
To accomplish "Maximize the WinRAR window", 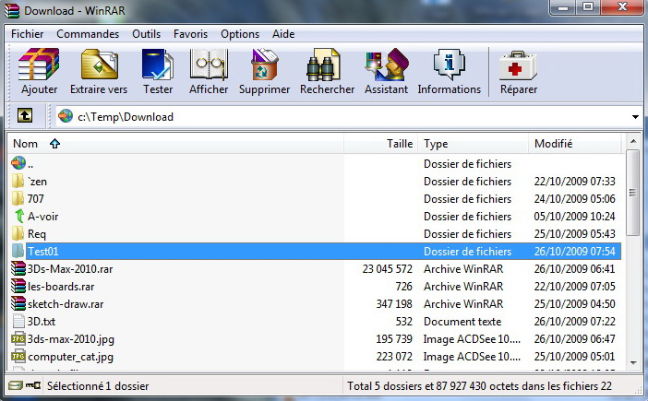I will point(588,7).
